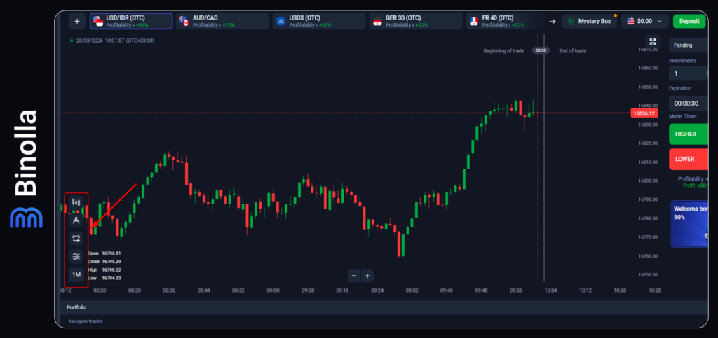Zoom in the chart with plus
This screenshot has width=718, height=338.
pyautogui.click(x=367, y=276)
